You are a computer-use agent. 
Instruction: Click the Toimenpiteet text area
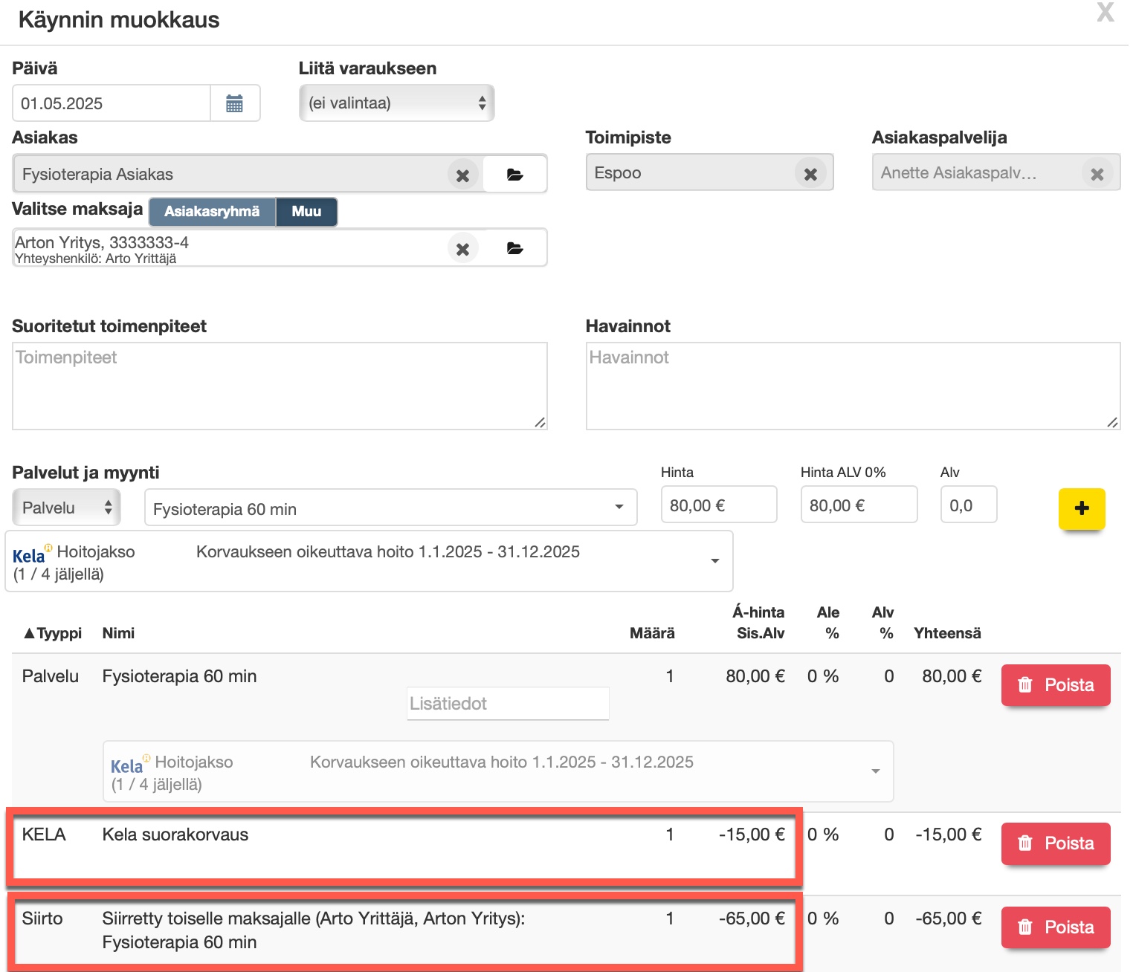click(x=280, y=386)
